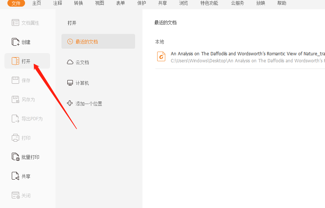Go to the 注释 tab
325x208 pixels.
(x=57, y=3)
